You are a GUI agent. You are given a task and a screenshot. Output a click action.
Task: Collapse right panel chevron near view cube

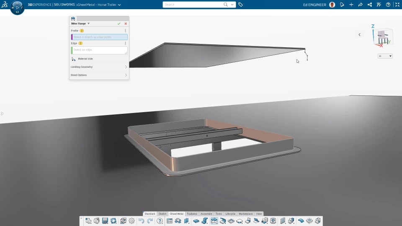tap(359, 35)
